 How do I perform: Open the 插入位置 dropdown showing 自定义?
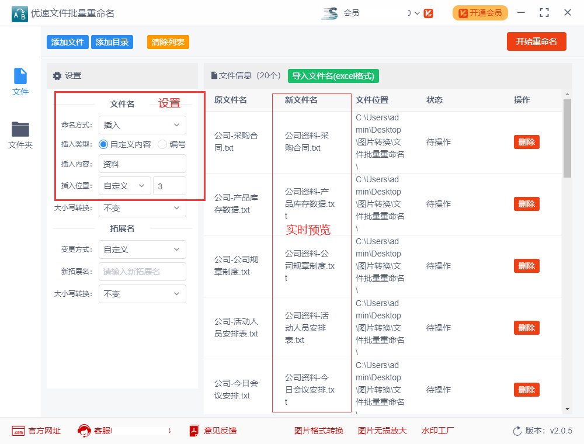(x=125, y=186)
